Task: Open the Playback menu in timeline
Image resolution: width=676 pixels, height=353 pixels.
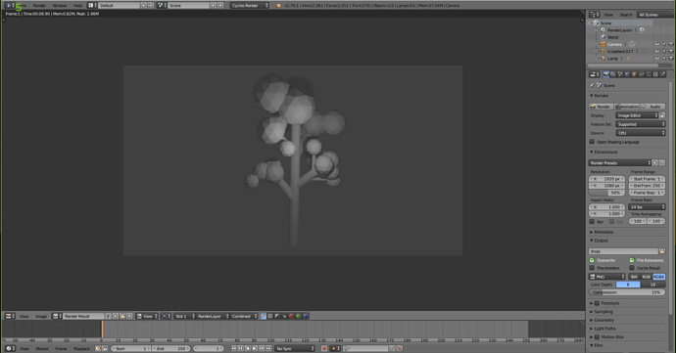Action: pos(82,348)
